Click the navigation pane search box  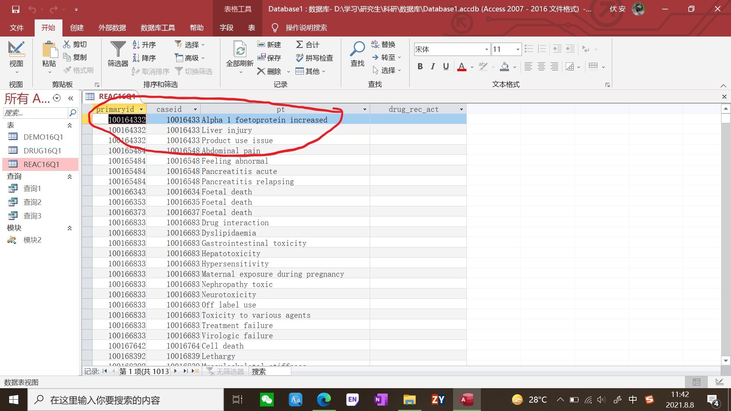[x=35, y=113]
